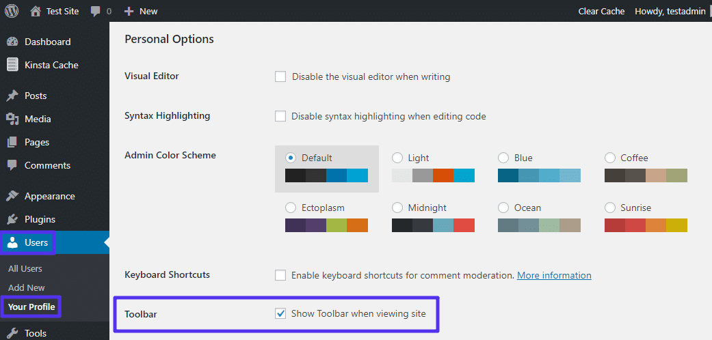
Task: Open the All Users submenu item
Action: tap(25, 268)
